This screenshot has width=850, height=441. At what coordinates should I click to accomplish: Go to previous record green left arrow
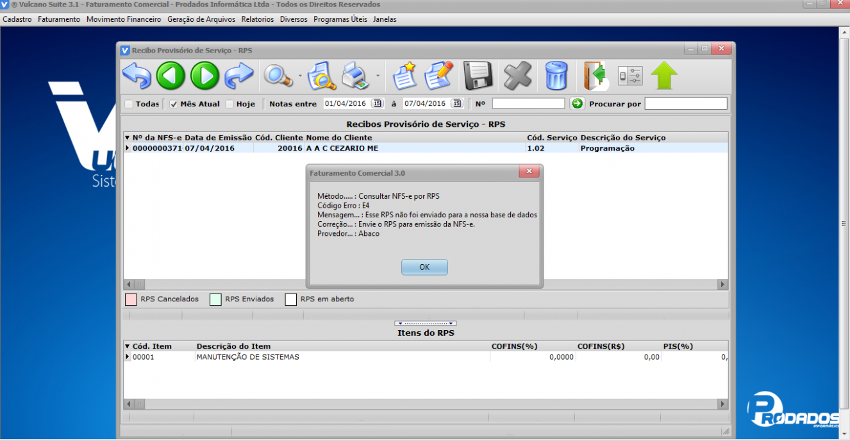click(x=171, y=76)
